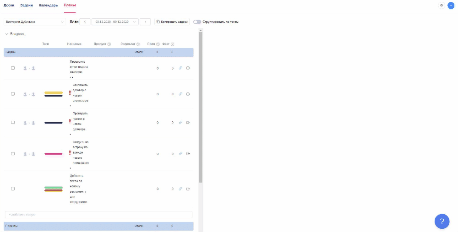Viewport: 458px width, 232px height.
Task: Click link icon for 'Проверить отчет отдела качества'
Action: click(180, 68)
